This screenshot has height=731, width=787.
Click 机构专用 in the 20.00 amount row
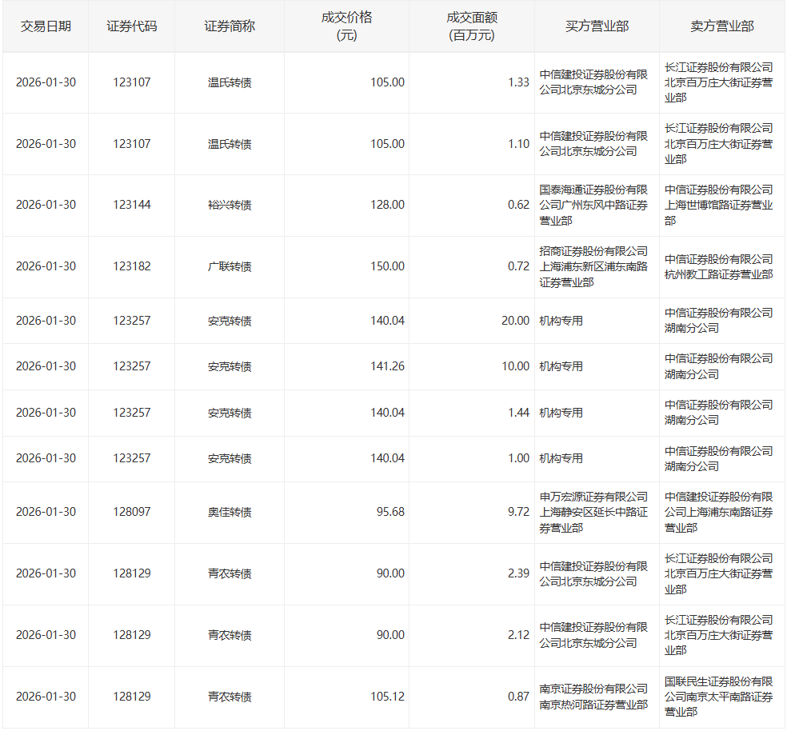561,321
